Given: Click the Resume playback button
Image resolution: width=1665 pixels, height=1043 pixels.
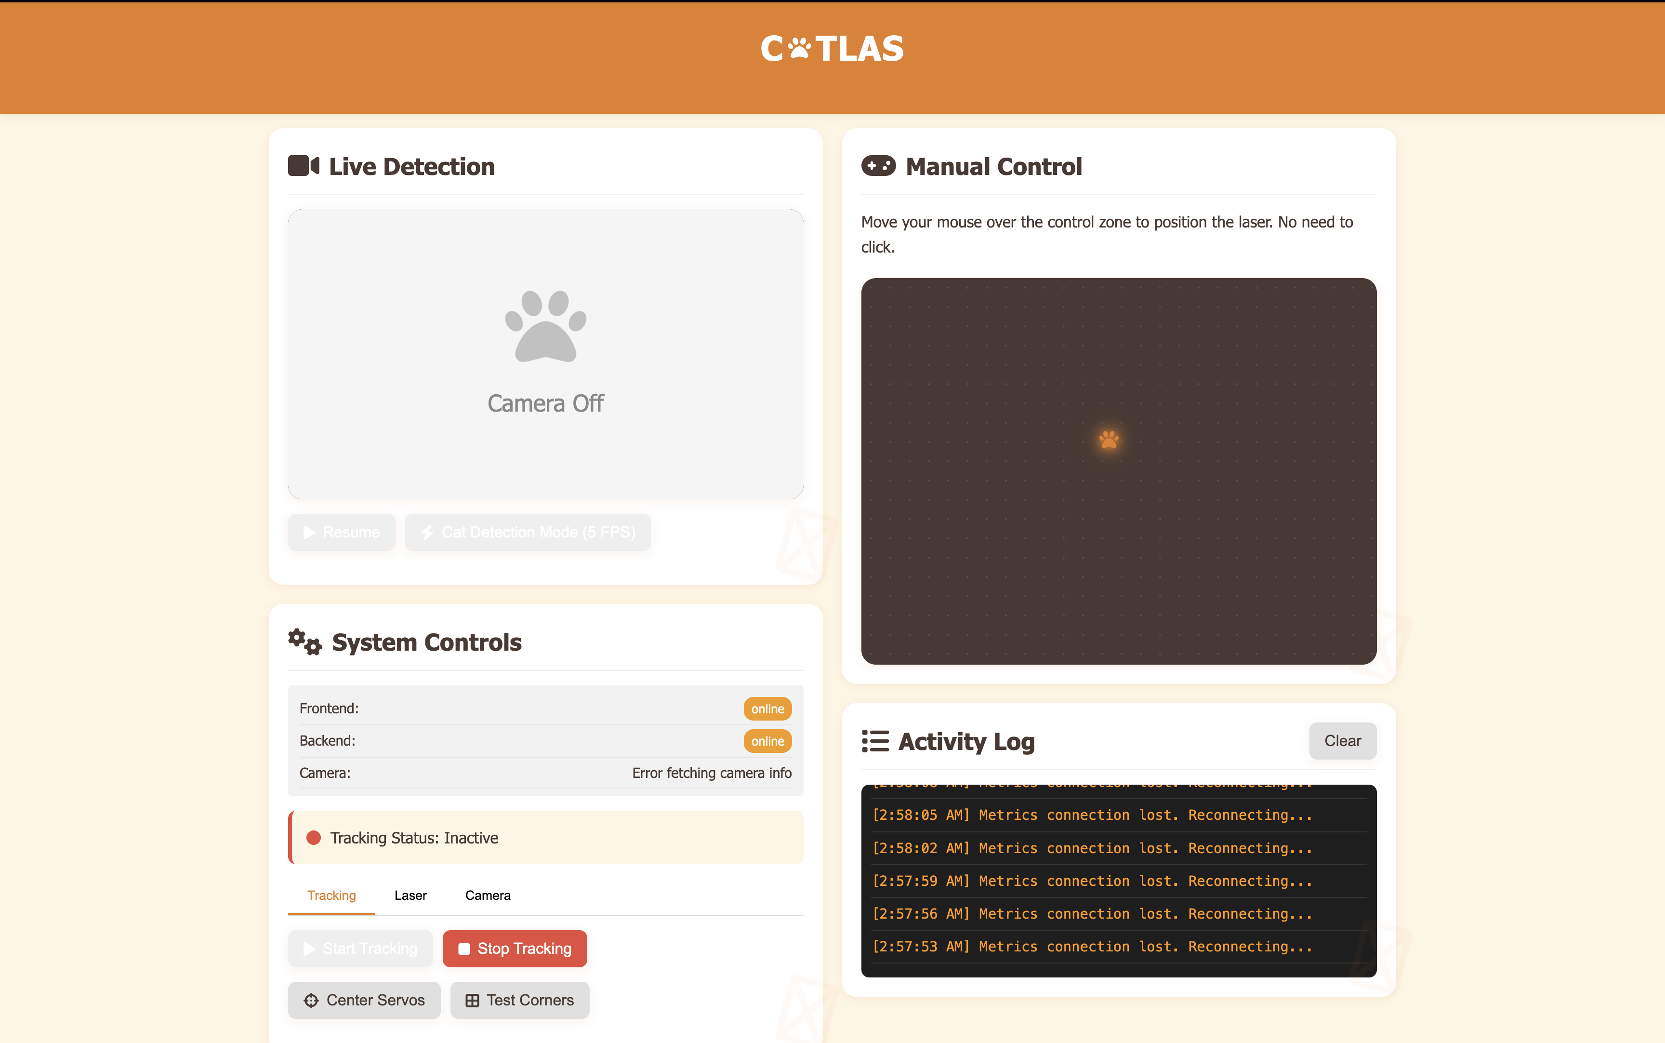Looking at the screenshot, I should coord(341,532).
